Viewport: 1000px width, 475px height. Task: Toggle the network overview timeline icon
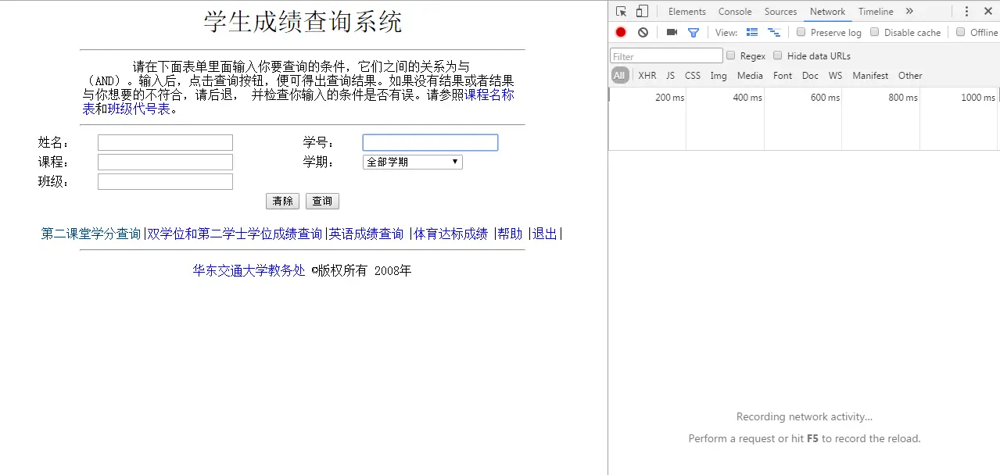774,32
